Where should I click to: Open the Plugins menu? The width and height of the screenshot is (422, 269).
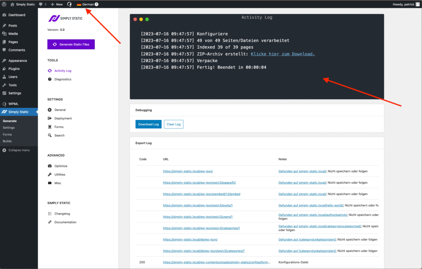(14, 69)
